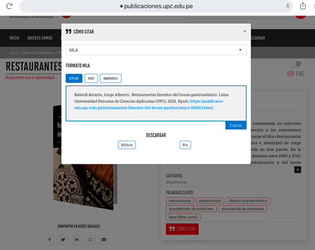
Task: Select the EPUB format tab
Action: (x=74, y=78)
